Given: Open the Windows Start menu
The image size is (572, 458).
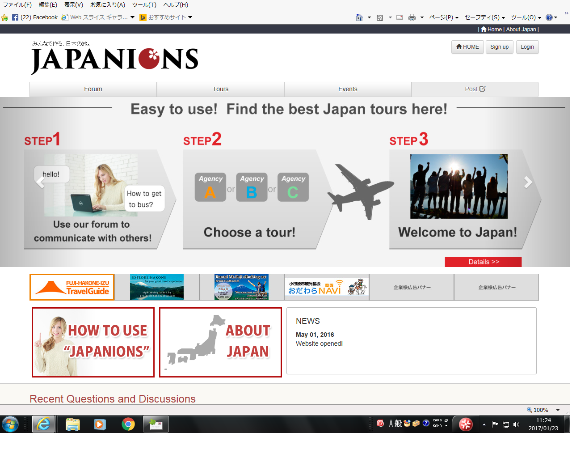Looking at the screenshot, I should pyautogui.click(x=10, y=424).
